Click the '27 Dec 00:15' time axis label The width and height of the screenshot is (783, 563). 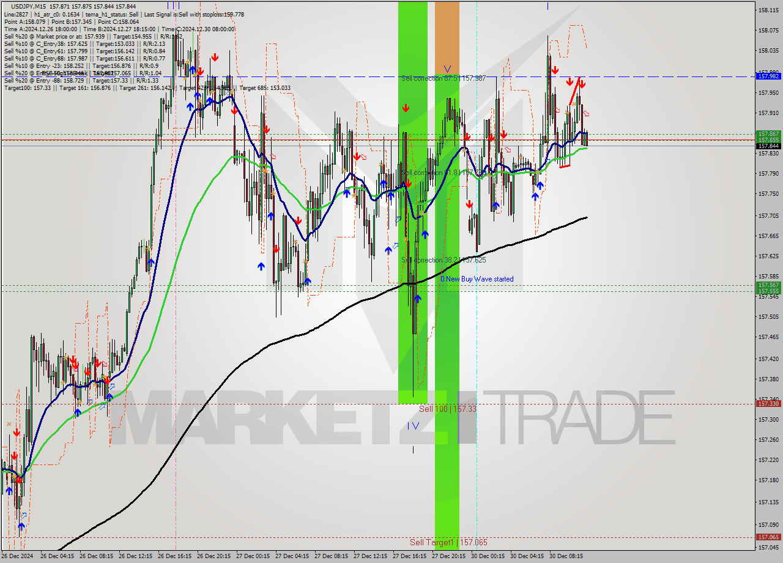click(254, 556)
